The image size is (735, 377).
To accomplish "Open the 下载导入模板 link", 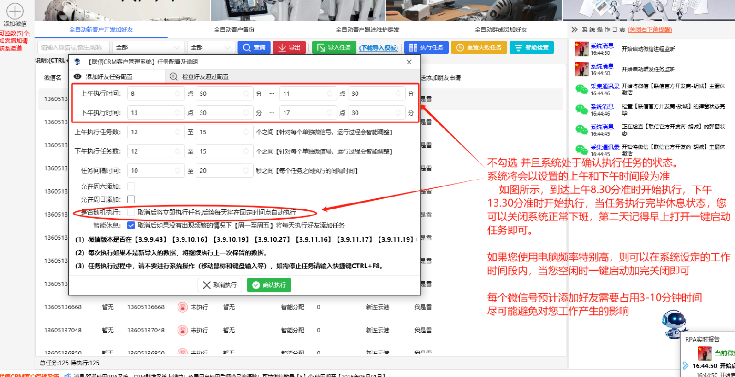I will pyautogui.click(x=379, y=48).
